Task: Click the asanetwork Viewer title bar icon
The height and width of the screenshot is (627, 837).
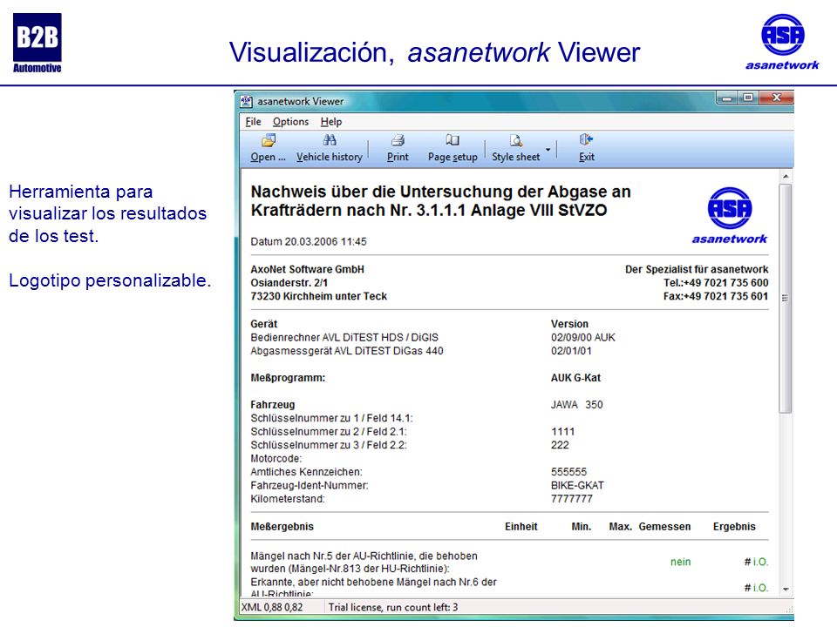Action: coord(246,101)
